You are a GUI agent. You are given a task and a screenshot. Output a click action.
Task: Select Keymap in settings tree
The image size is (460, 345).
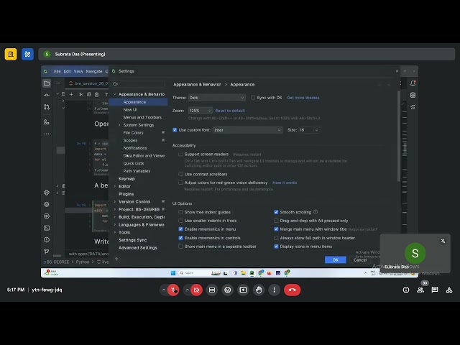click(126, 179)
